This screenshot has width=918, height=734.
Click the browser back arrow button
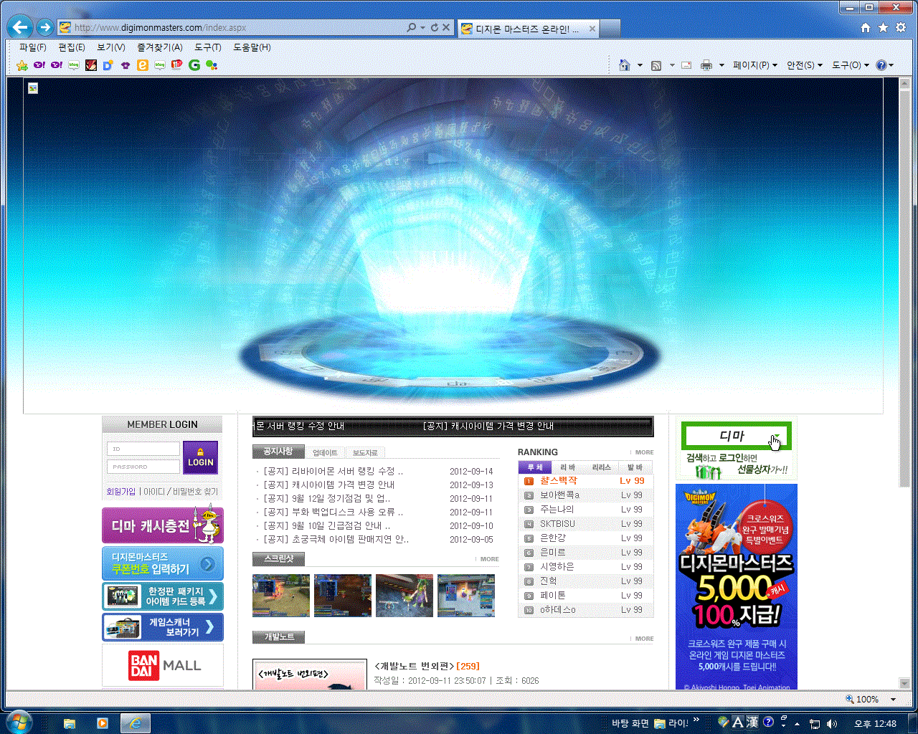pos(20,27)
